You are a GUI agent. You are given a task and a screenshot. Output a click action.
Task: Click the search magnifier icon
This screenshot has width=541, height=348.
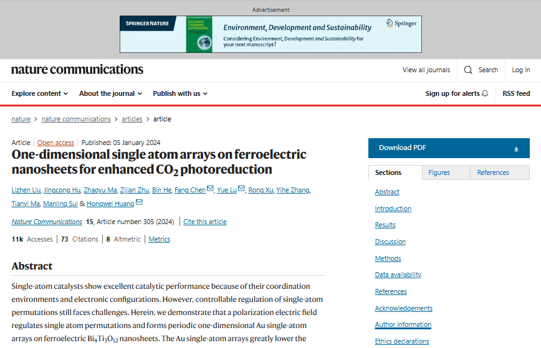(x=469, y=70)
